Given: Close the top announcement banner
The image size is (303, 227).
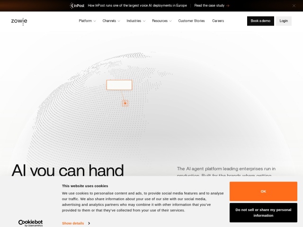Looking at the screenshot, I should click(294, 6).
